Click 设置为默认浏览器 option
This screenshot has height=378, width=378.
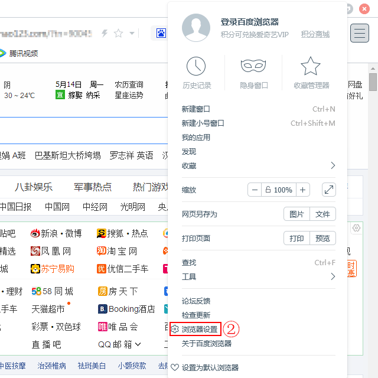tap(210, 367)
